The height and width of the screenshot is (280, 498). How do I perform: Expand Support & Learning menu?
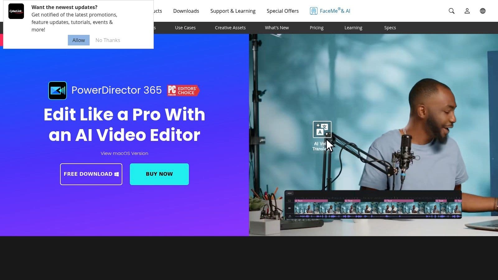tap(233, 11)
